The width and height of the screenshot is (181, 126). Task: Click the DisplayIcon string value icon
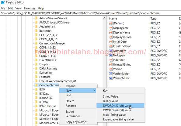(111, 28)
